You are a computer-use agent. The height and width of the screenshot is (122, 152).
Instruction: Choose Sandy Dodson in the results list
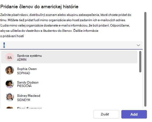(69, 84)
